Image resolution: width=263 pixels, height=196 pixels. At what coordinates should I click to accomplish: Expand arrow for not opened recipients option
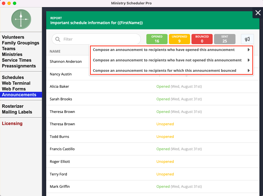(249, 60)
